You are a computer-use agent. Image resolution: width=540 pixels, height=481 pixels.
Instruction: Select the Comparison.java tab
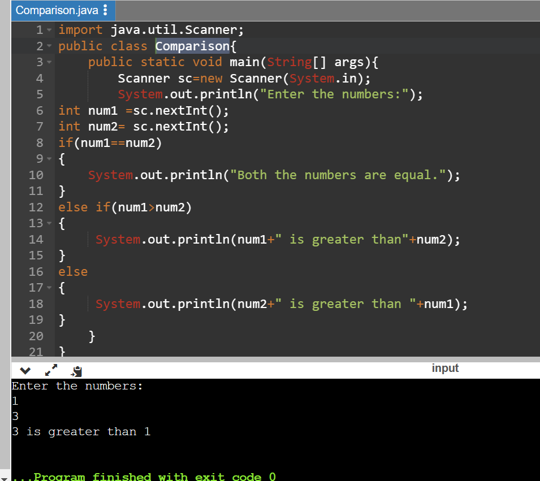54,10
